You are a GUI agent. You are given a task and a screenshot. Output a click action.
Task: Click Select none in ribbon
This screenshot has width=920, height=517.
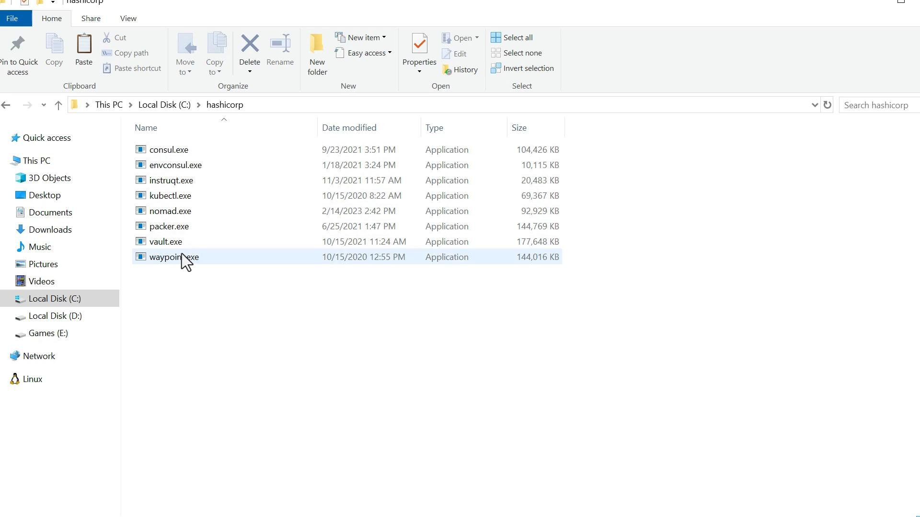coord(517,53)
